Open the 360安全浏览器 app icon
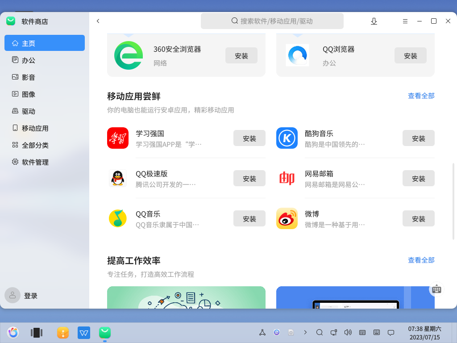Viewport: 457px width, 343px height. (129, 55)
